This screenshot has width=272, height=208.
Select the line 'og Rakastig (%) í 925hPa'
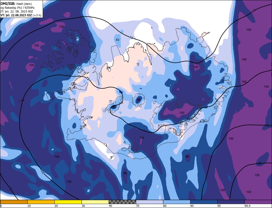[17, 7]
